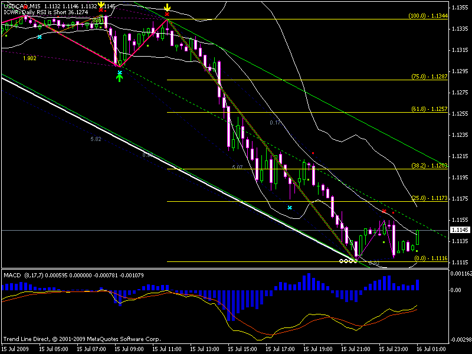Select the cyan cross marker at upper left
The width and height of the screenshot is (472, 354).
coord(40,37)
